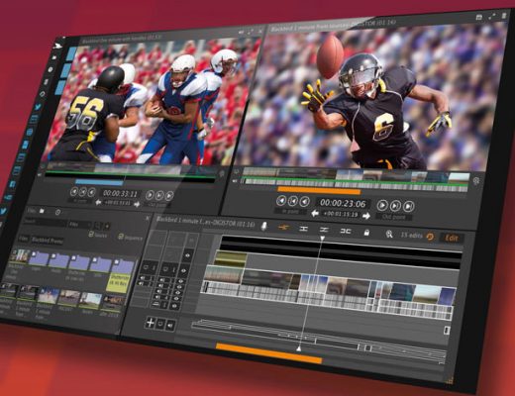The height and width of the screenshot is (396, 515).
Task: Click the In point button under the right viewer
Action: pos(290,211)
